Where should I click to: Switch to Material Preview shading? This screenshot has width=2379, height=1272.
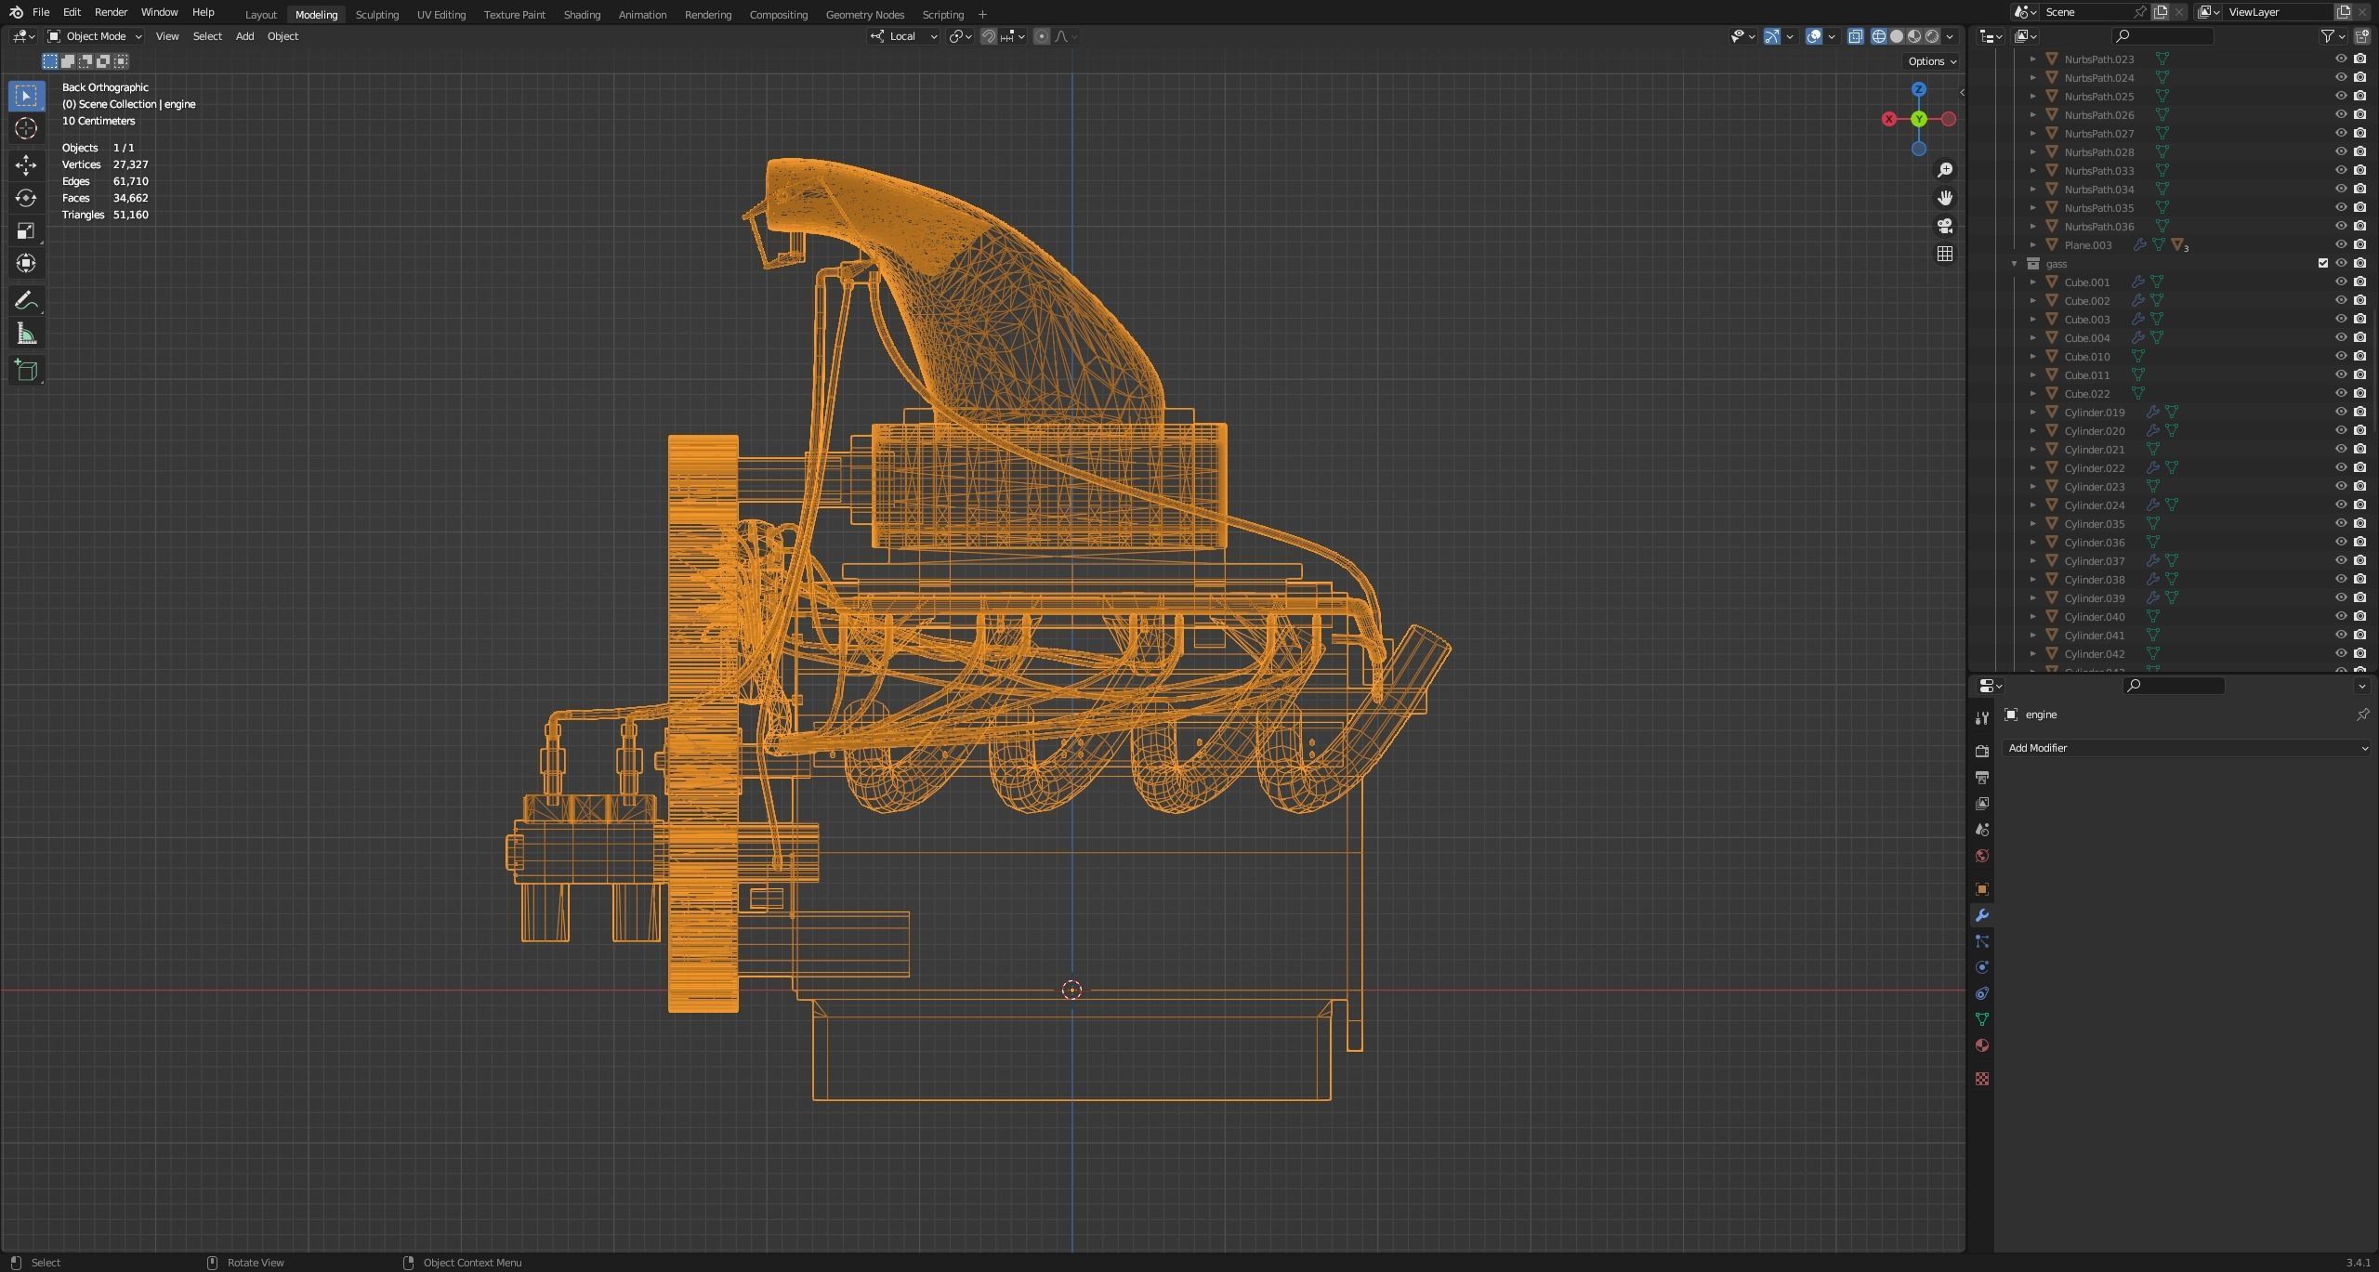pyautogui.click(x=1914, y=36)
